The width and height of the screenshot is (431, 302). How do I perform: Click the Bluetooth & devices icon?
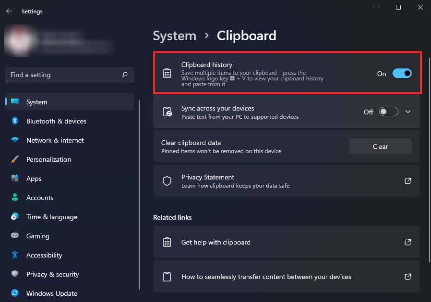pos(15,121)
